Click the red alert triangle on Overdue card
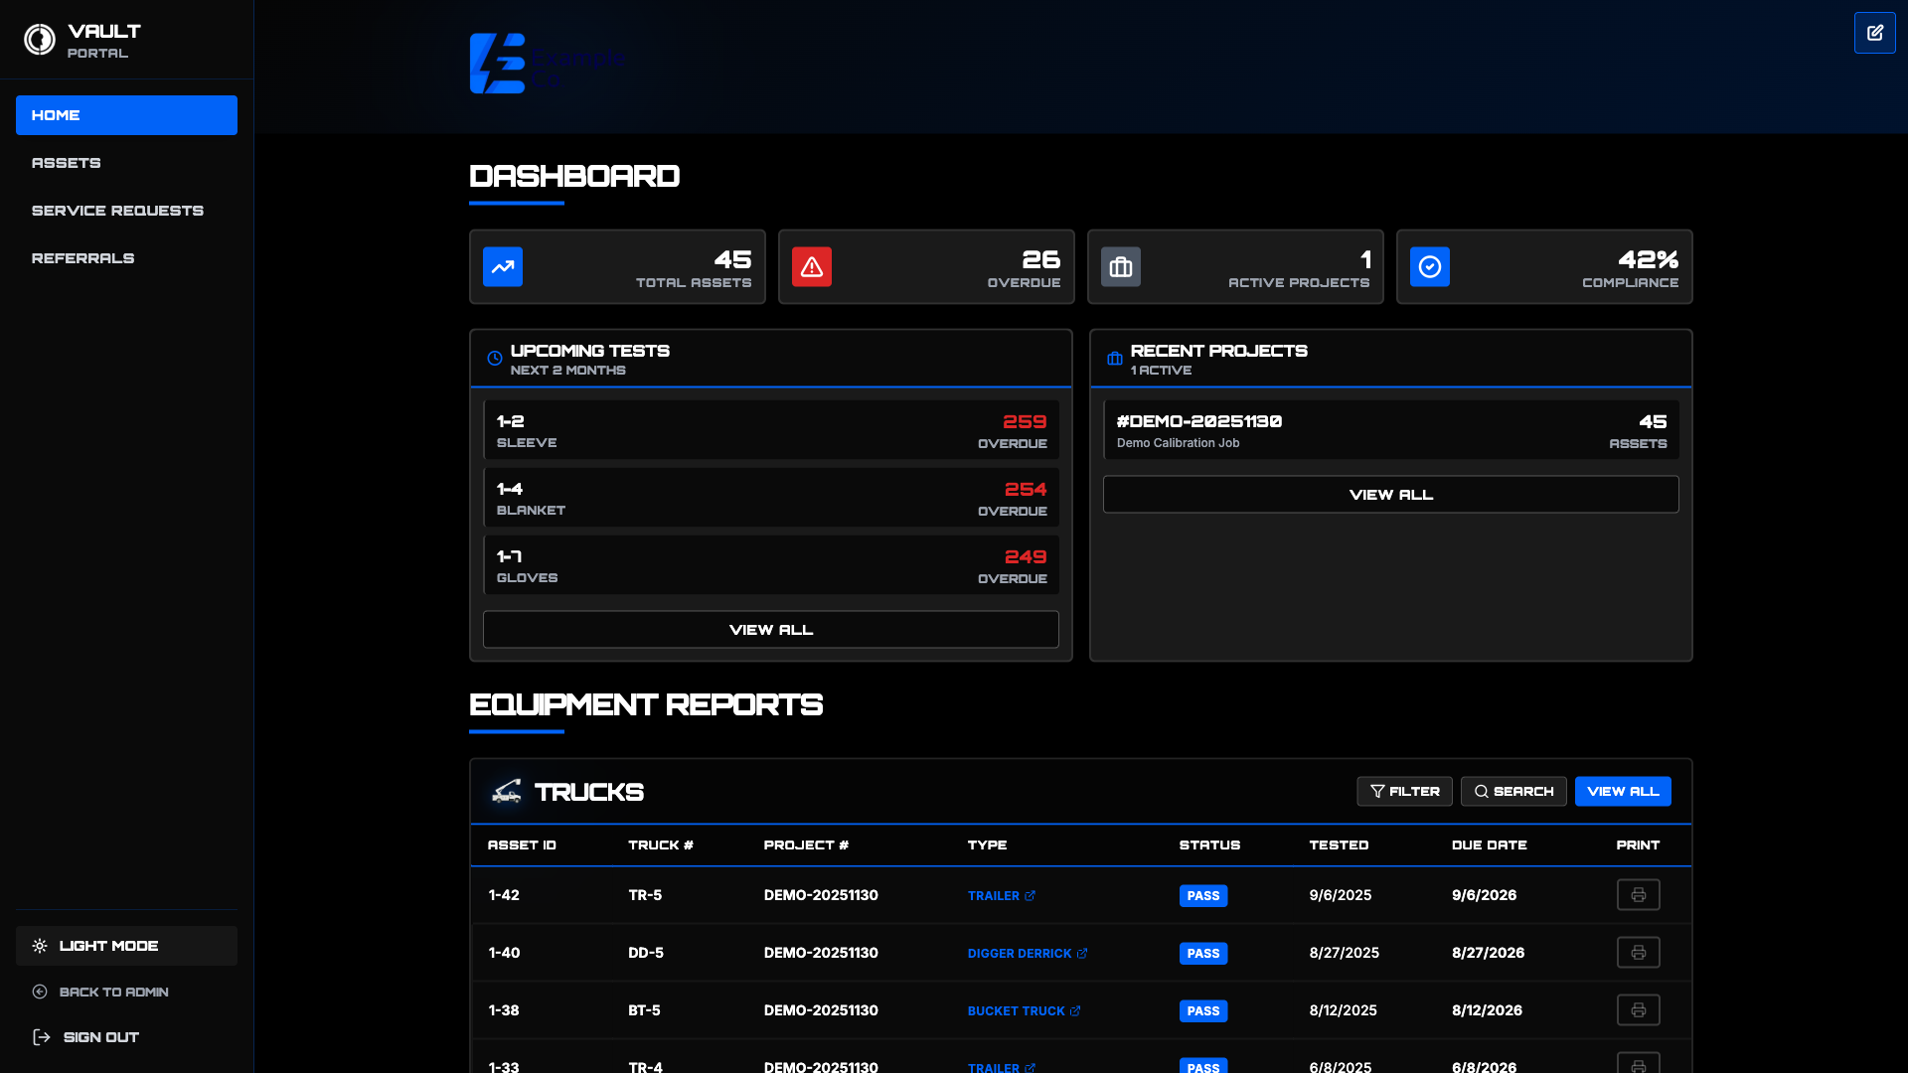Viewport: 1908px width, 1073px height. click(x=812, y=266)
